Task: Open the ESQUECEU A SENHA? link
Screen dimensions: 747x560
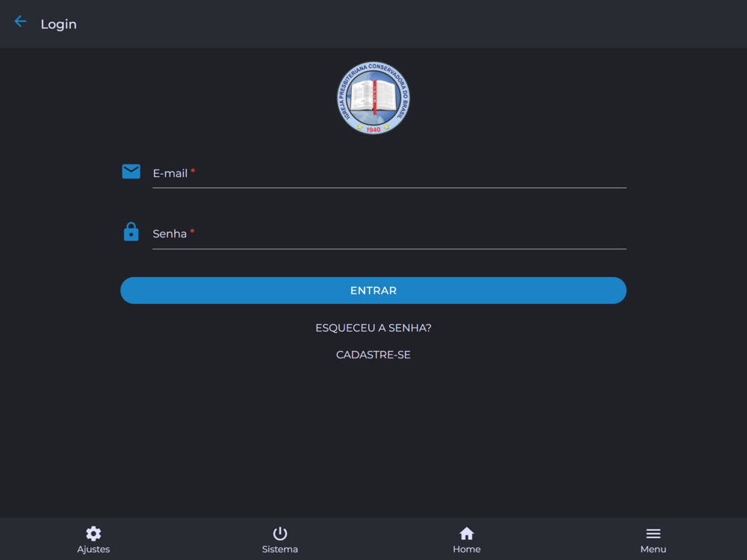Action: click(373, 328)
